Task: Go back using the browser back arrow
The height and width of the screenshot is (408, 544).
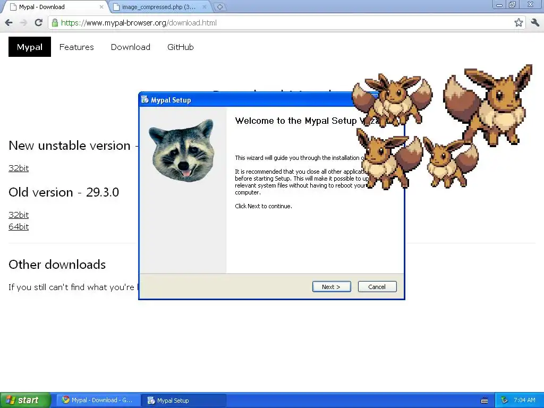Action: click(x=8, y=23)
